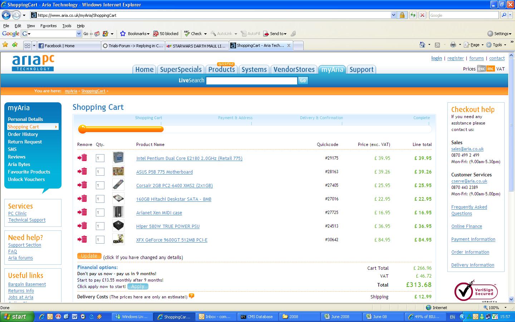
Task: Open Order History in myAria sidebar
Action: coord(23,134)
